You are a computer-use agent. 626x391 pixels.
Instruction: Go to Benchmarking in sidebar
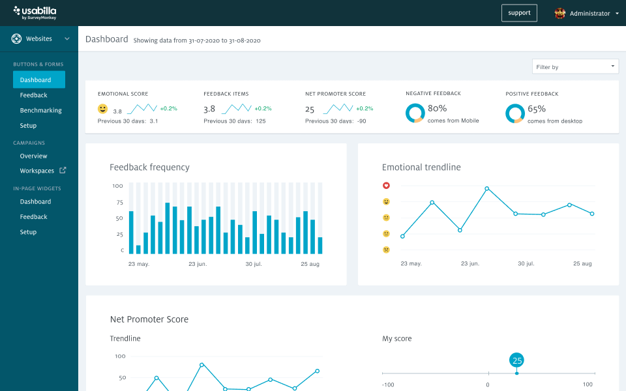(x=40, y=110)
